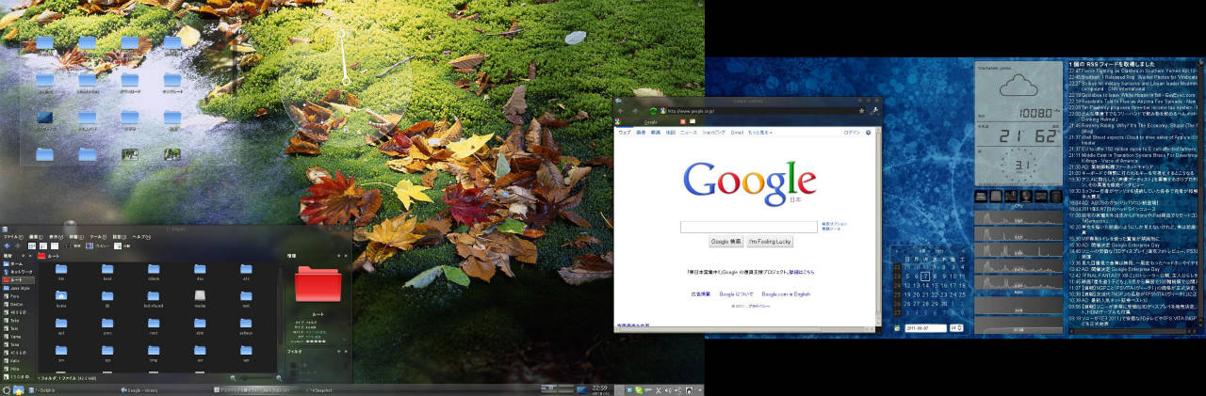Open the dev folder in Dolphin
The width and height of the screenshot is (1206, 396).
(x=200, y=272)
